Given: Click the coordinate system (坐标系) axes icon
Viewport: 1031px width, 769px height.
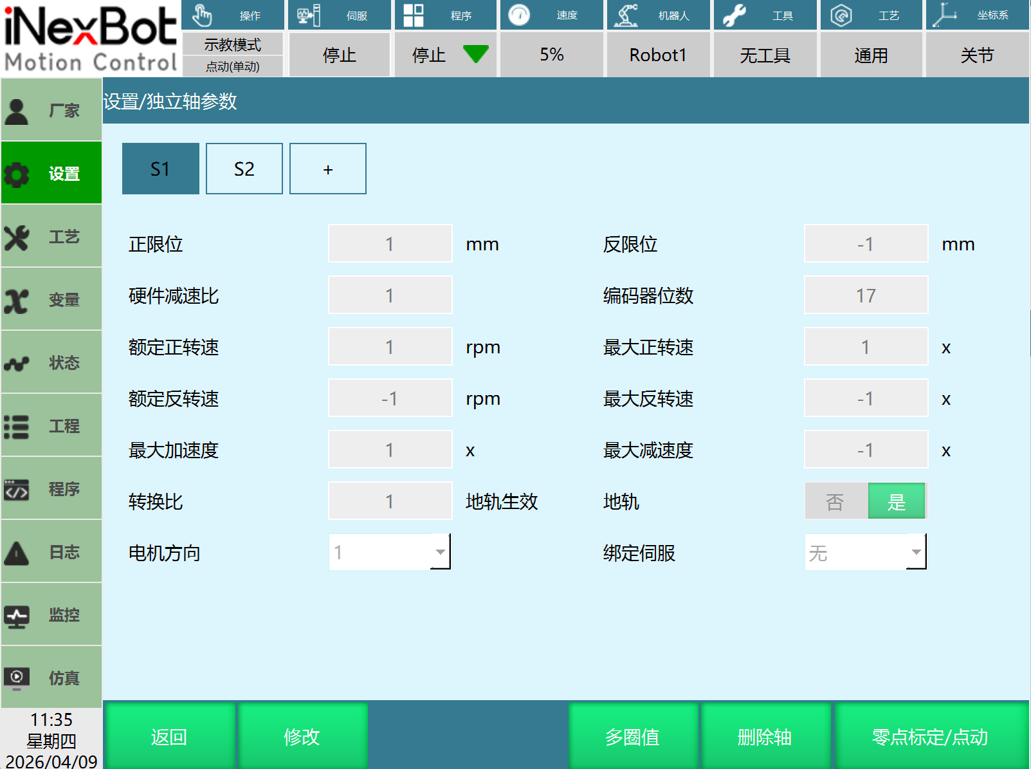Looking at the screenshot, I should pos(945,15).
